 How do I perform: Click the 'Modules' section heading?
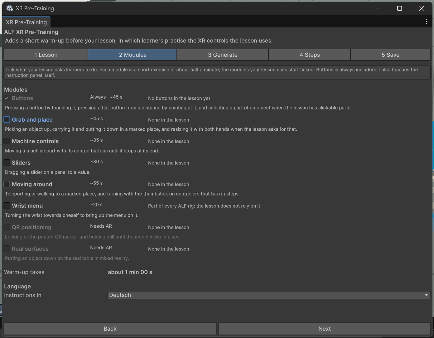[x=16, y=89]
